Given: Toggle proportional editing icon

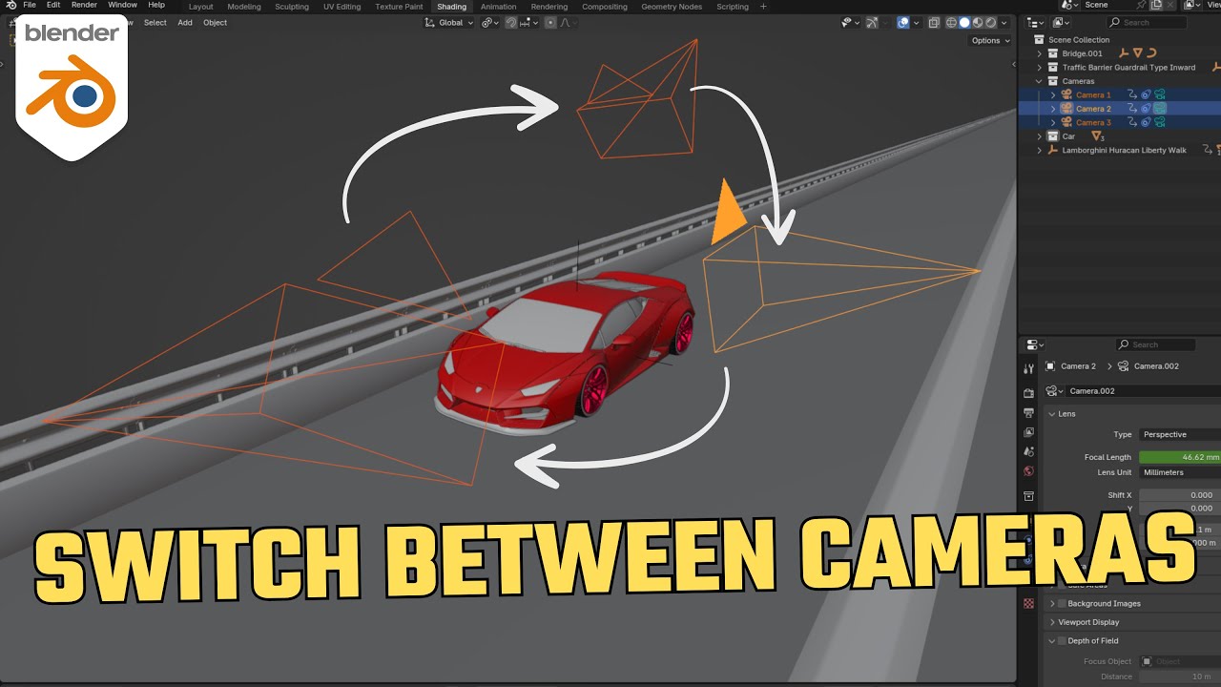Looking at the screenshot, I should point(550,22).
